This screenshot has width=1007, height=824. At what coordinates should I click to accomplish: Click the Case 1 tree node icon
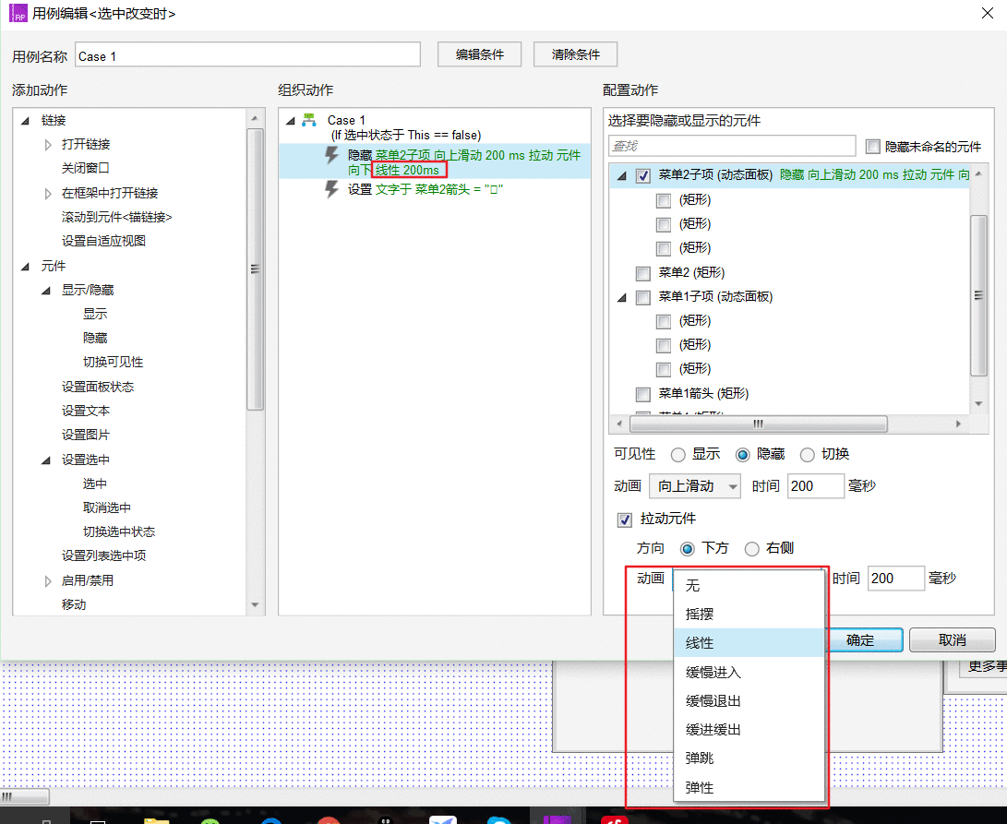pyautogui.click(x=309, y=119)
